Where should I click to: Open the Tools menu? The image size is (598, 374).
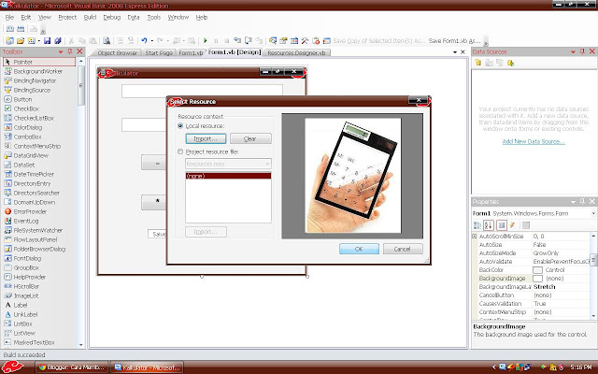[153, 17]
